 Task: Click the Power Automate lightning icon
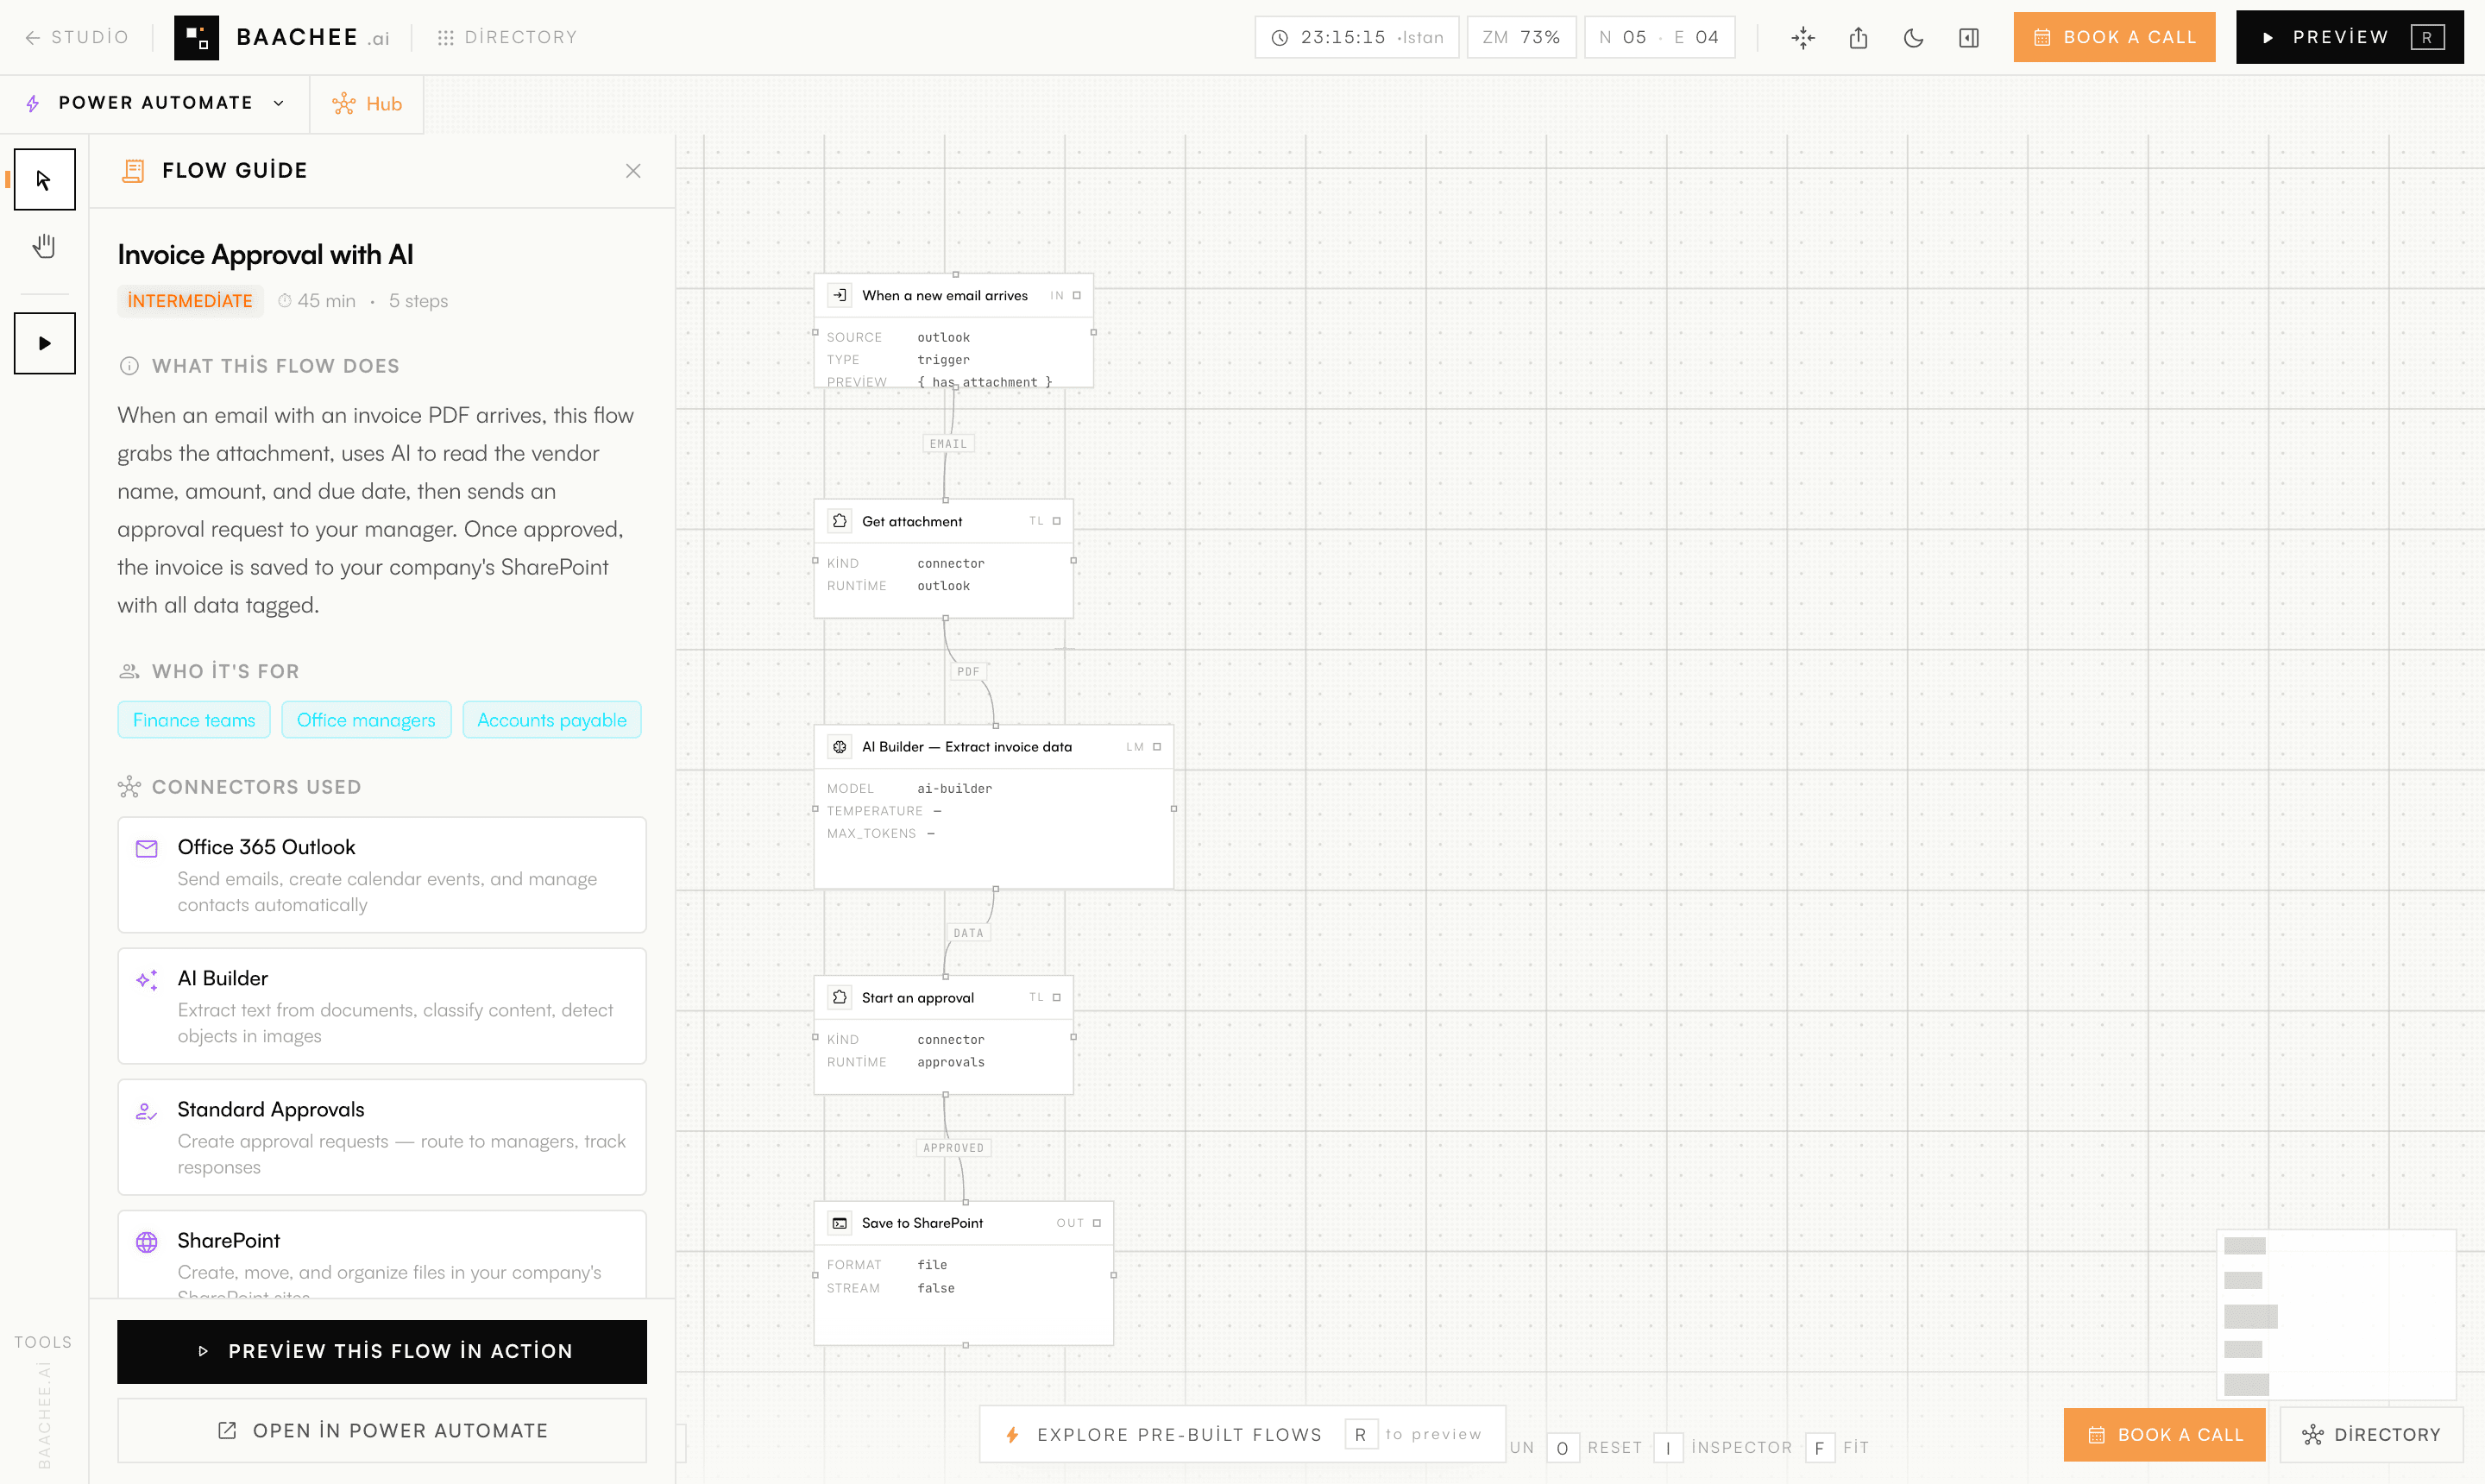pyautogui.click(x=33, y=103)
